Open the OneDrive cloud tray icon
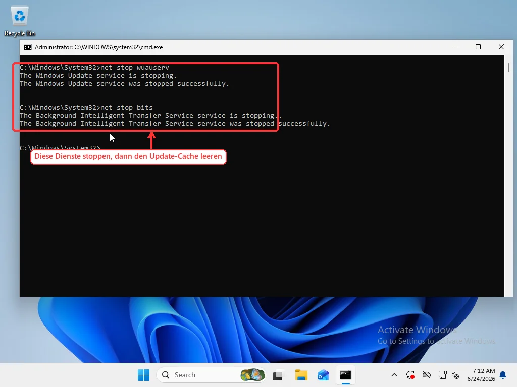517x387 pixels. coord(426,375)
